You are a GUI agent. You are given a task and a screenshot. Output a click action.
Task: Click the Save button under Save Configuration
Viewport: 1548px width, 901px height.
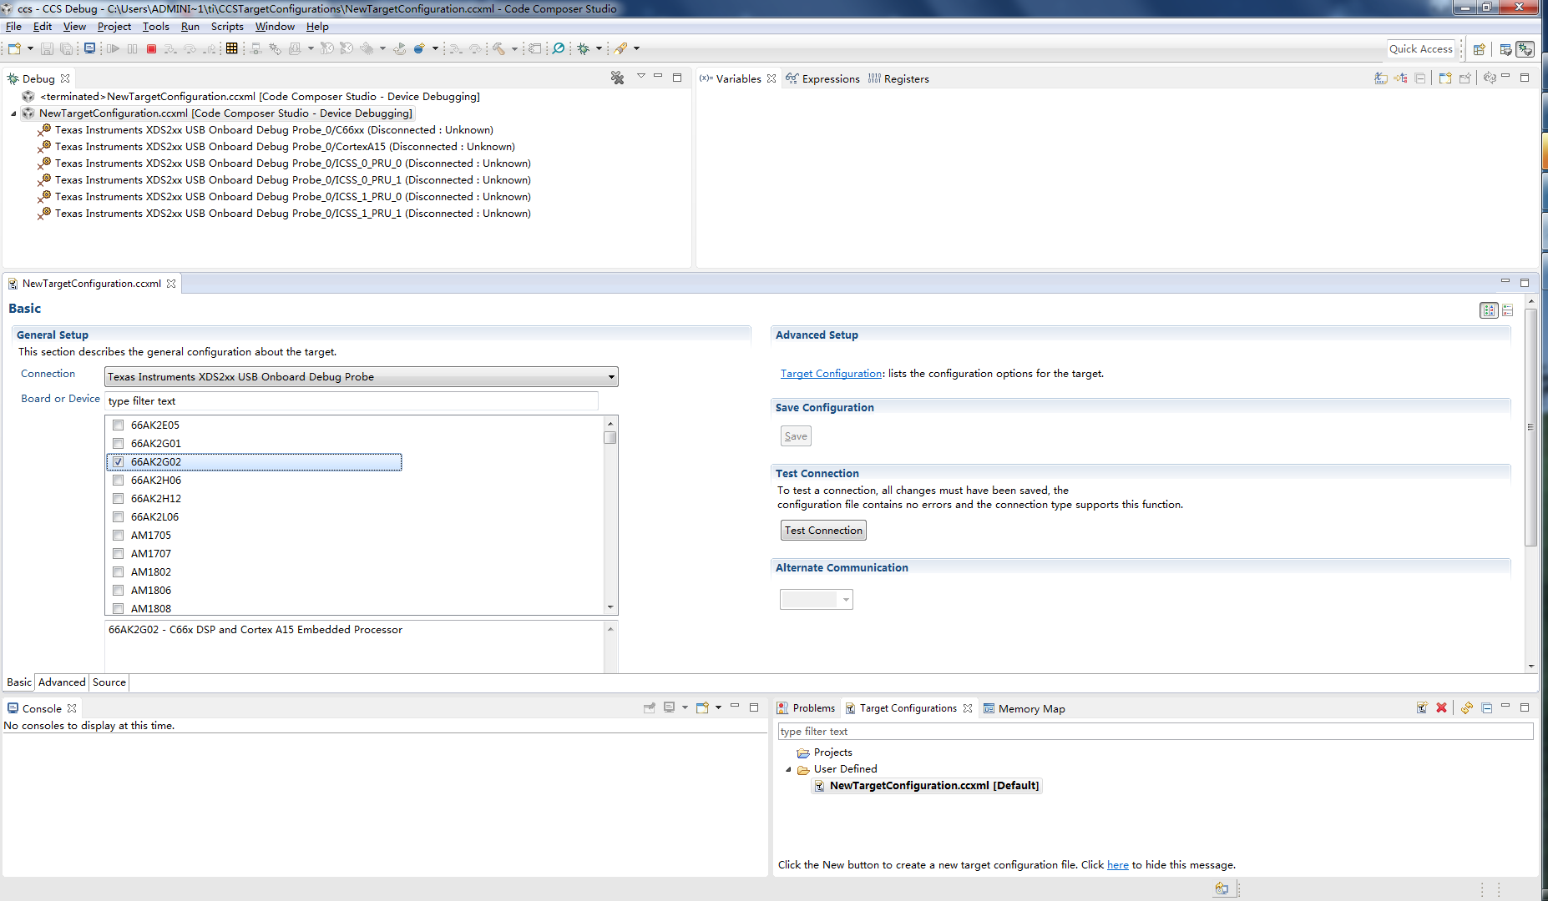pos(796,436)
